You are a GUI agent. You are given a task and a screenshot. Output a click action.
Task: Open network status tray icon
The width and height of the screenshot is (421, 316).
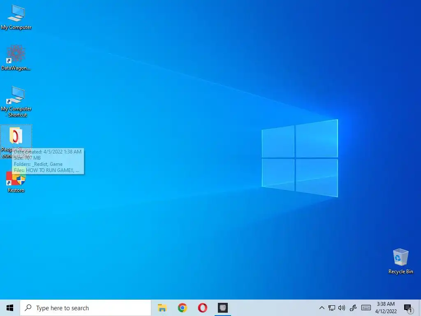332,308
